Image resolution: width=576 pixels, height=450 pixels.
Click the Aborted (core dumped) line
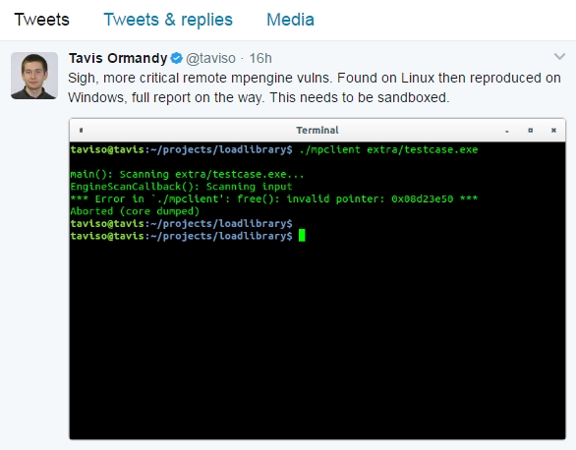tap(135, 211)
